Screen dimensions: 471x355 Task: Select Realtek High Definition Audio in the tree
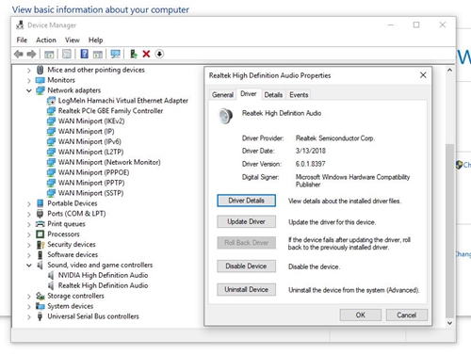pos(103,285)
